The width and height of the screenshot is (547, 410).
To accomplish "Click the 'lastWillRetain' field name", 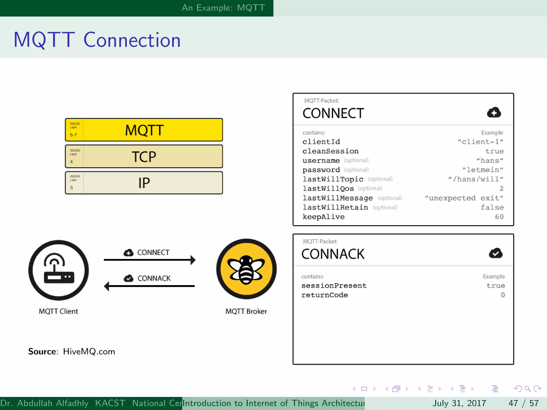I will (335, 207).
